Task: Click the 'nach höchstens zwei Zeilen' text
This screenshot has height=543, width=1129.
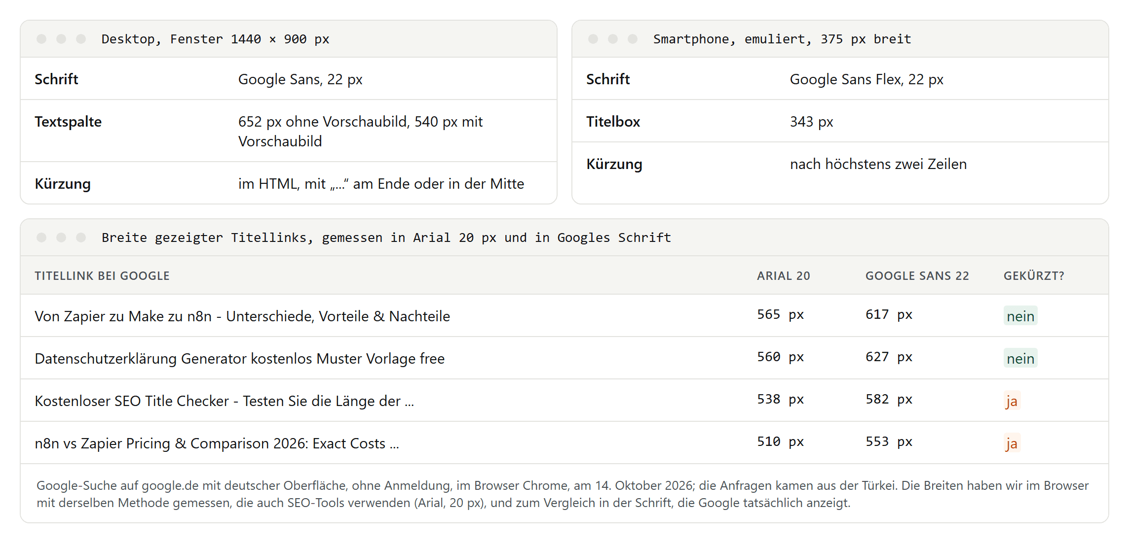Action: coord(878,164)
